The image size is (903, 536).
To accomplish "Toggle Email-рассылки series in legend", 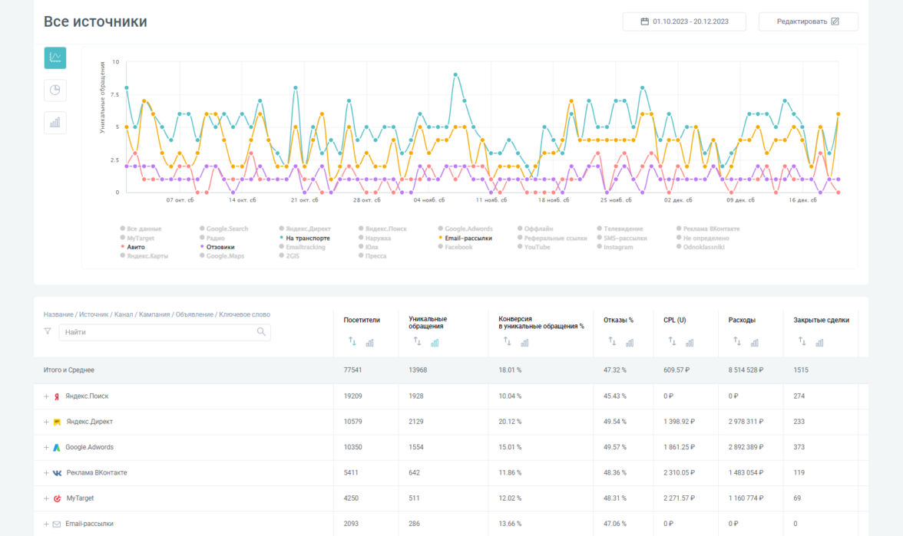I will click(468, 238).
